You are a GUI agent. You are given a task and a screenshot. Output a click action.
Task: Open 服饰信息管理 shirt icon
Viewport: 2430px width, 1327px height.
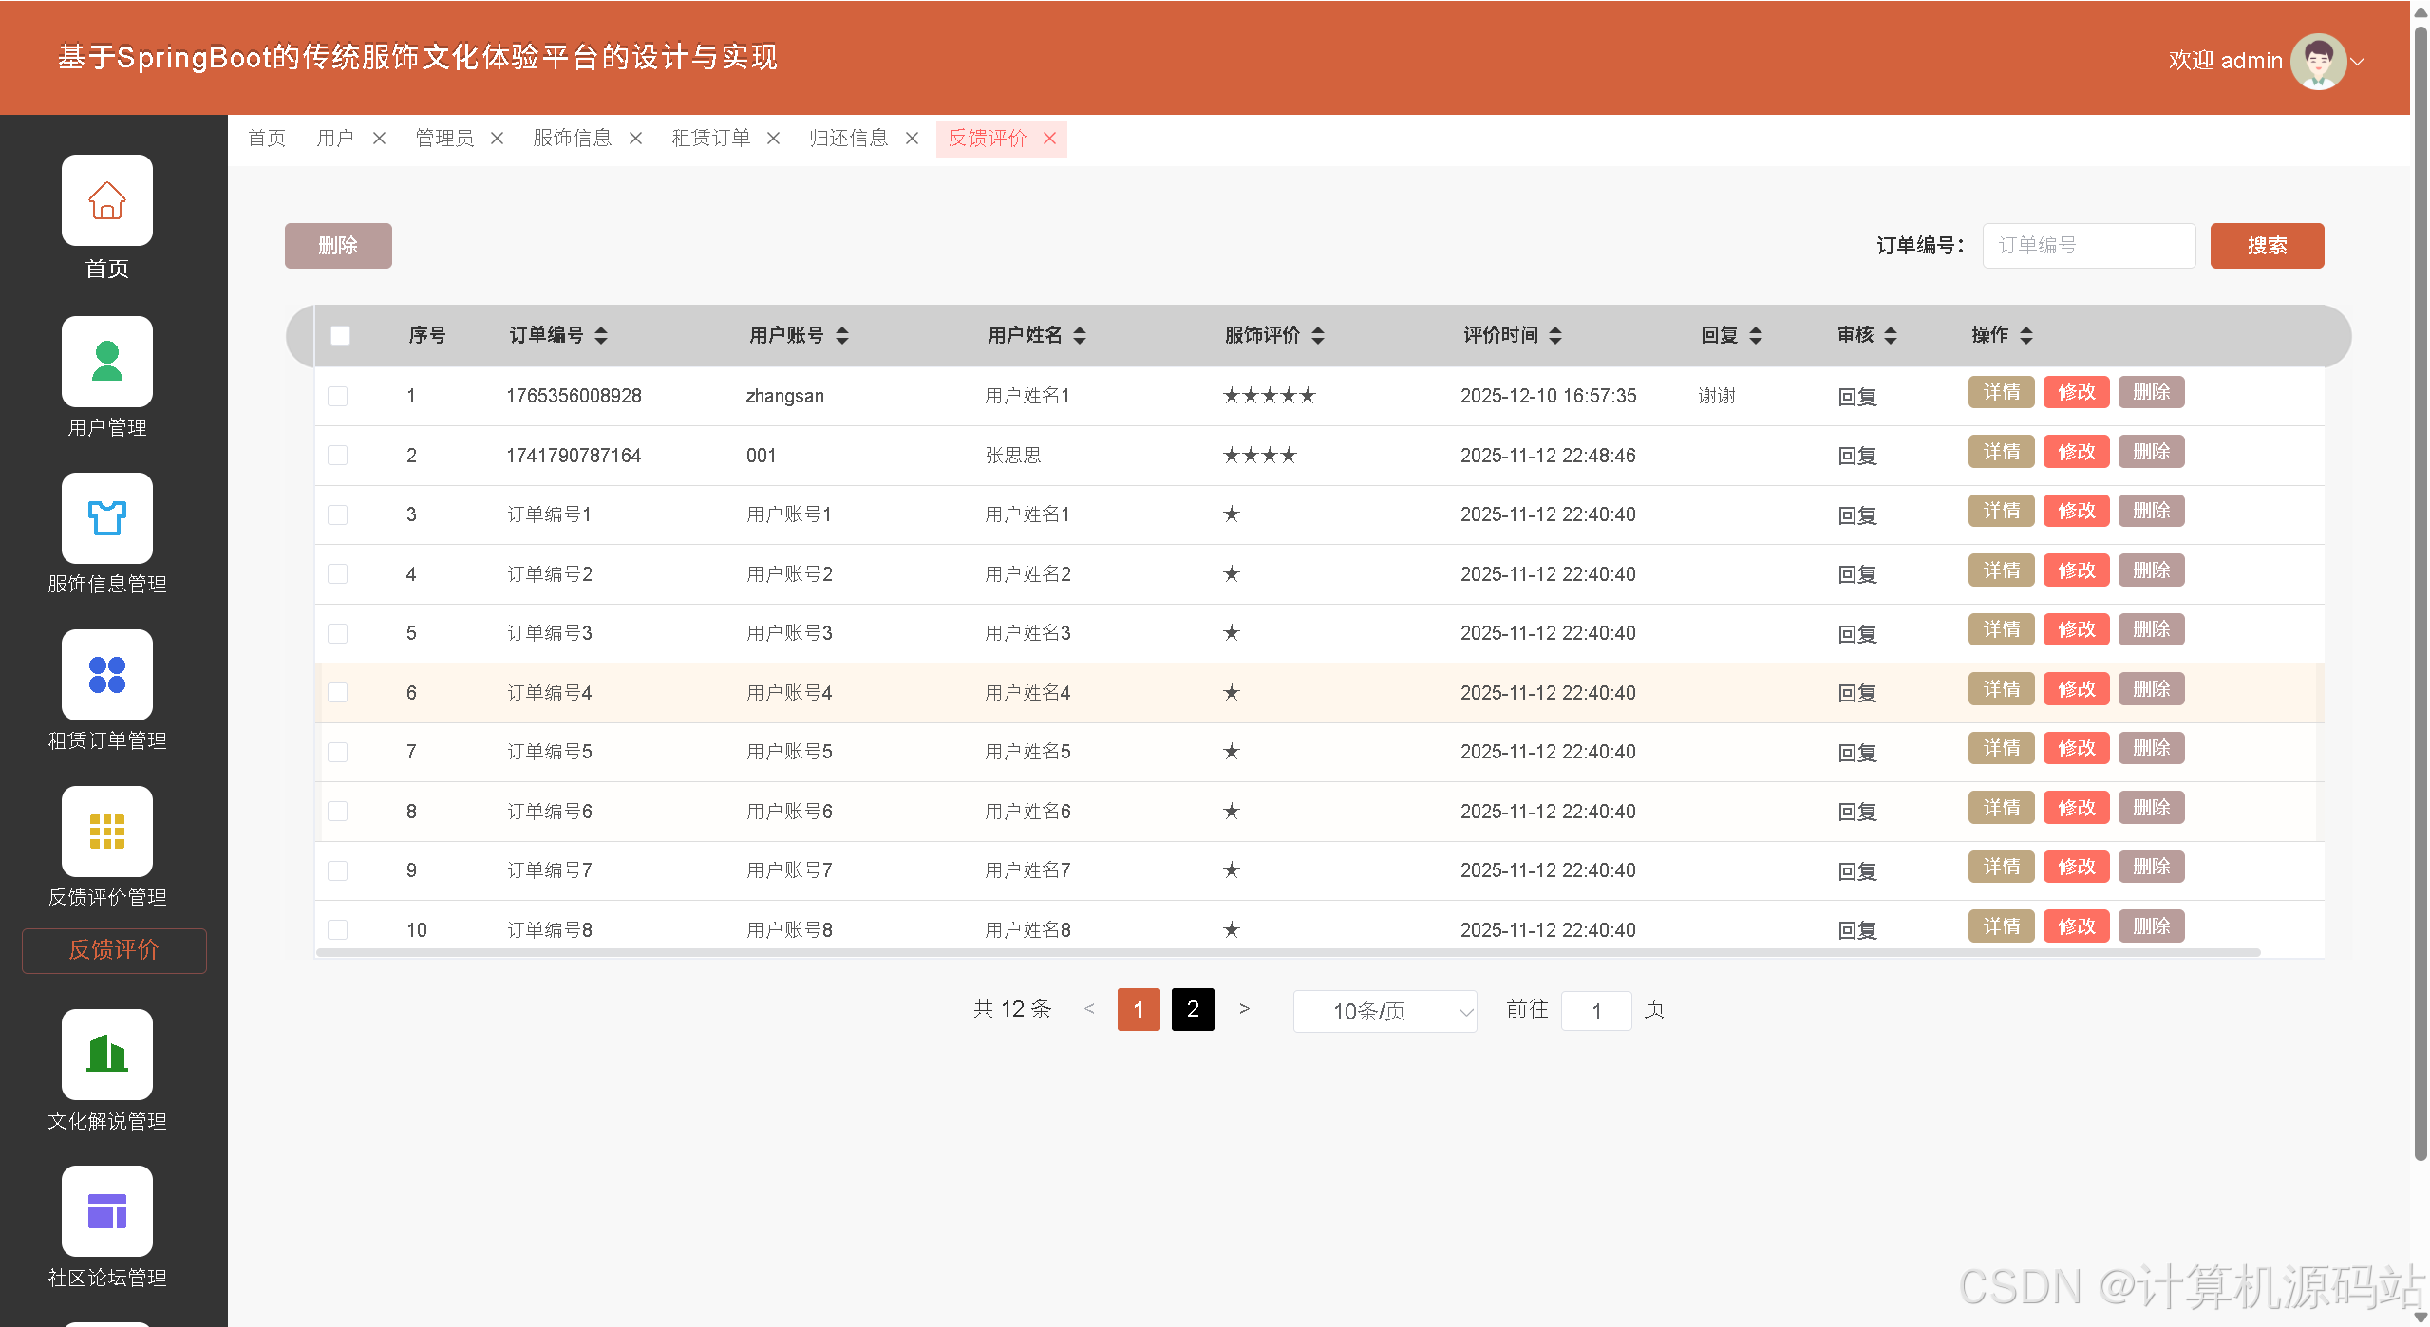coord(106,518)
